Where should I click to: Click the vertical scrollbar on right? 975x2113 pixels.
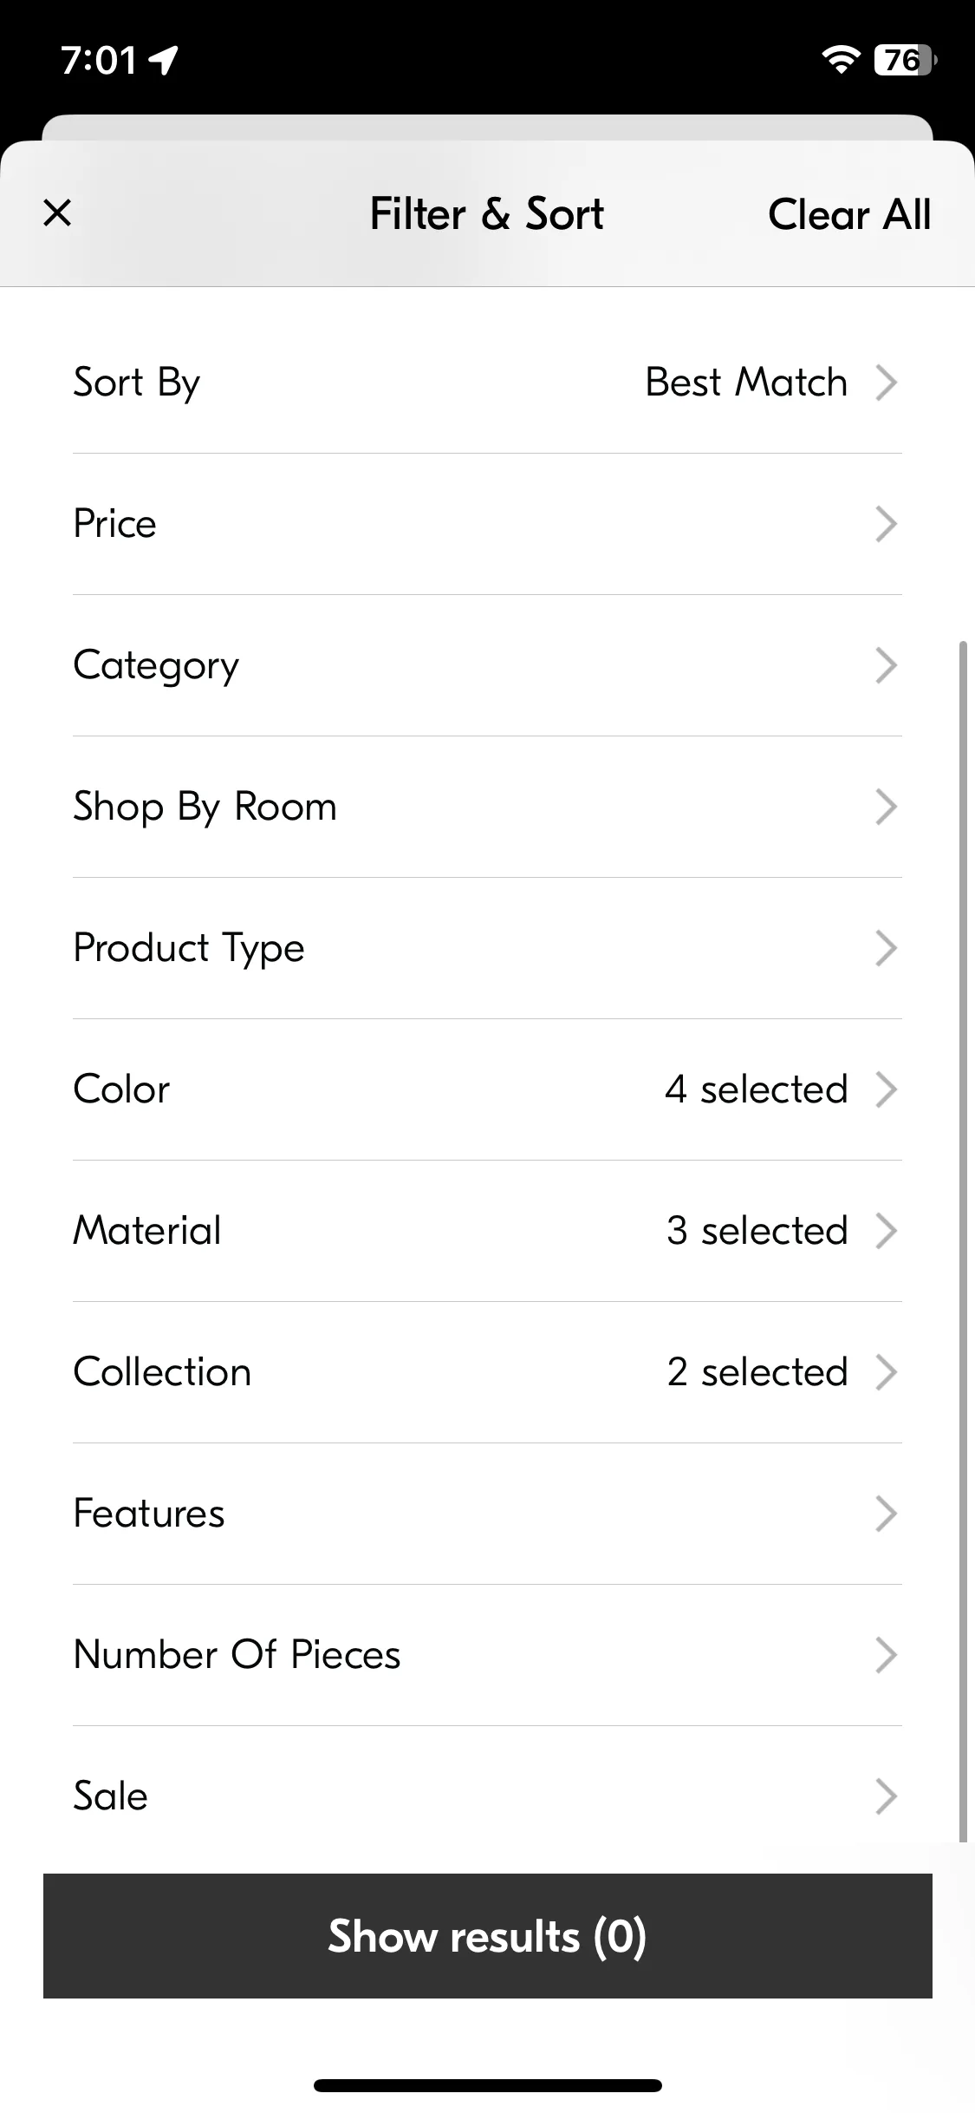click(962, 1241)
